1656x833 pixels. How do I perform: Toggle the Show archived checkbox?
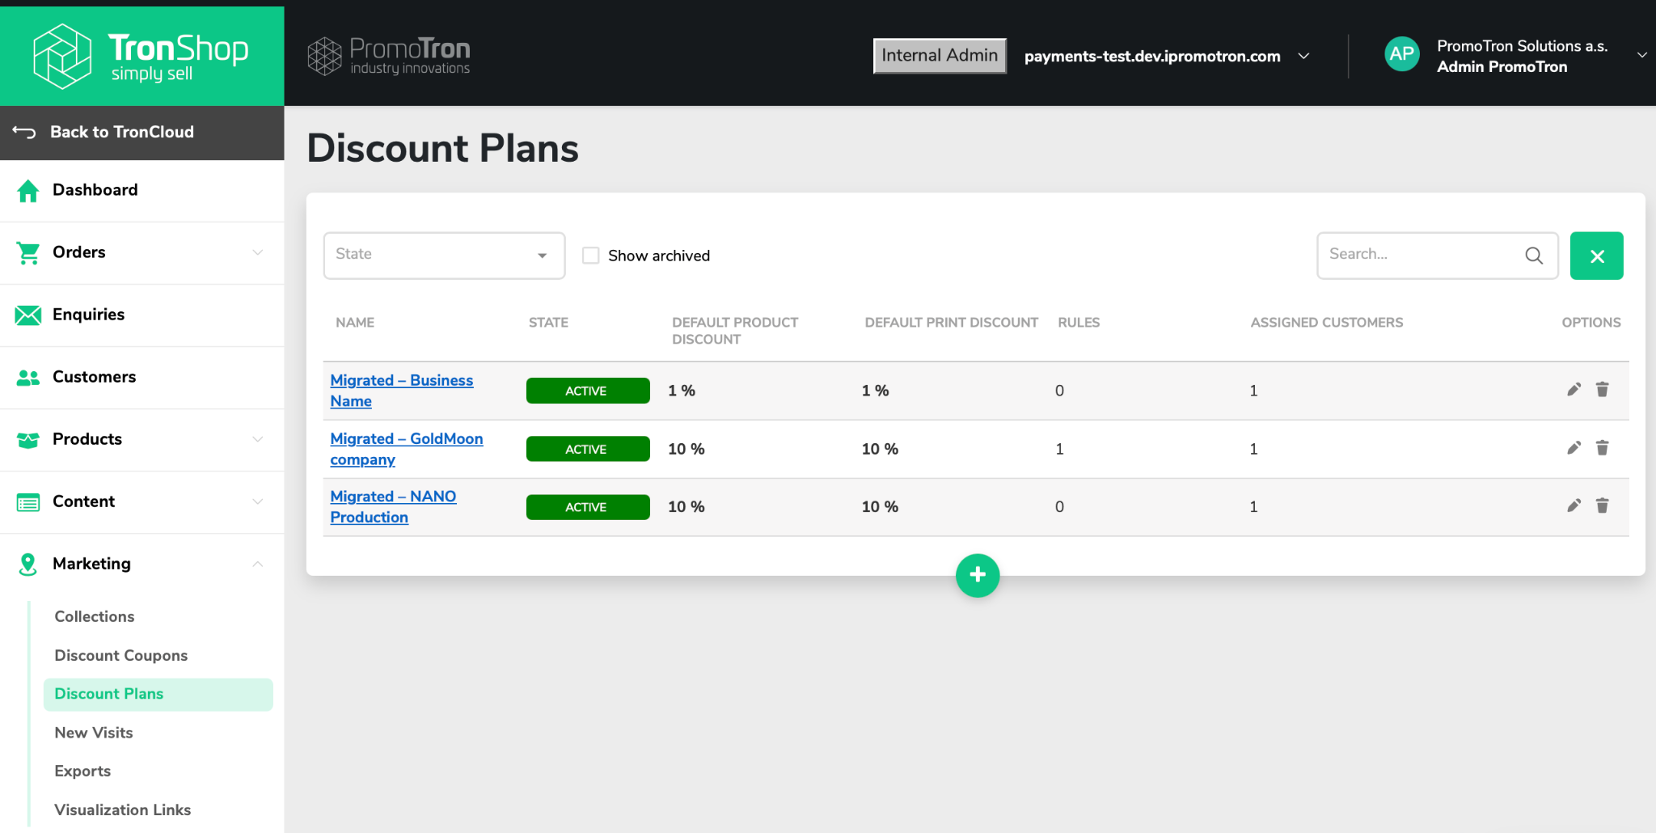[591, 256]
